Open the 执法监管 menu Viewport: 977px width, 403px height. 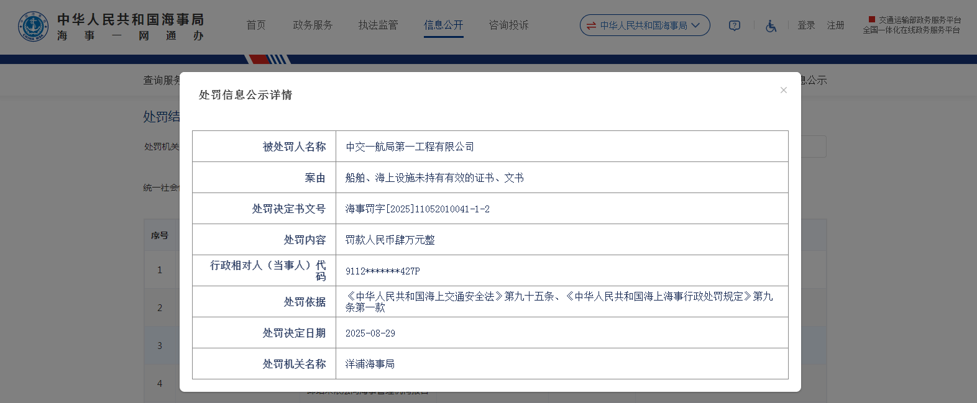[378, 25]
